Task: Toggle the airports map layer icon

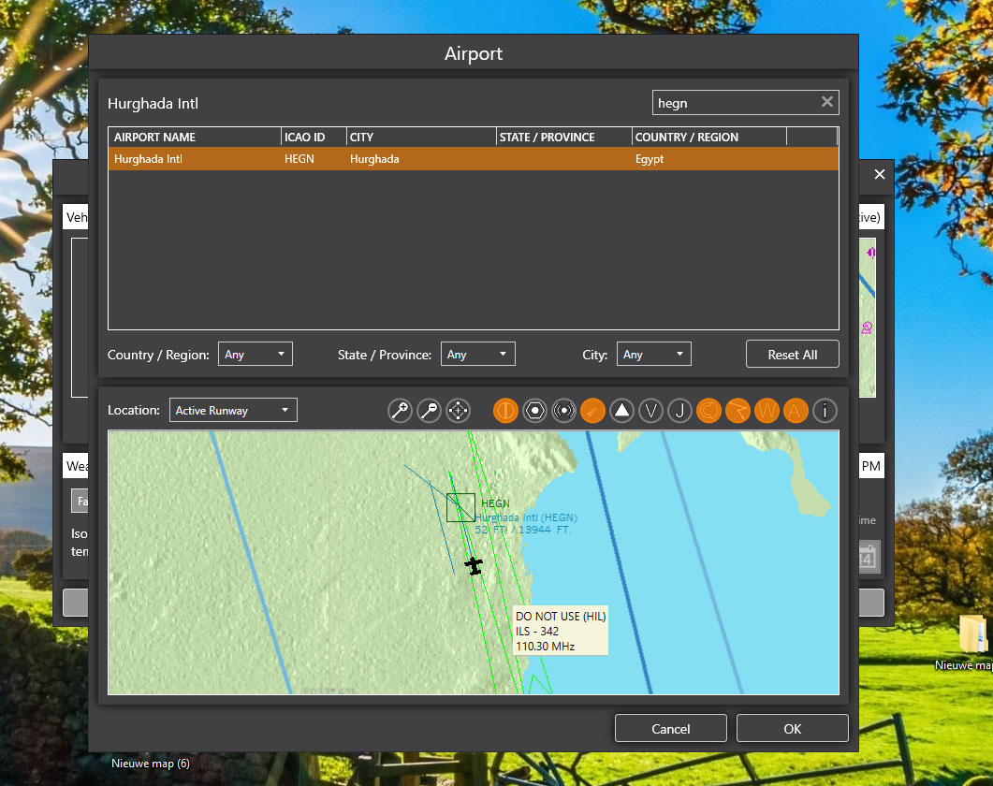Action: point(506,411)
